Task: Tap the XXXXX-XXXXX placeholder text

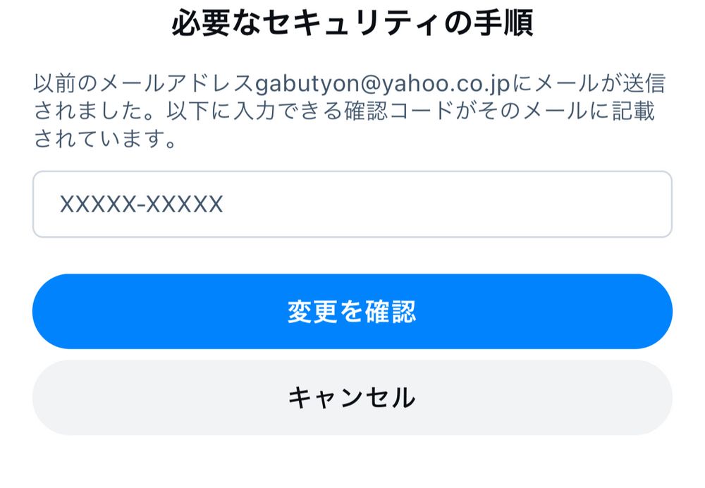Action: pyautogui.click(x=141, y=205)
